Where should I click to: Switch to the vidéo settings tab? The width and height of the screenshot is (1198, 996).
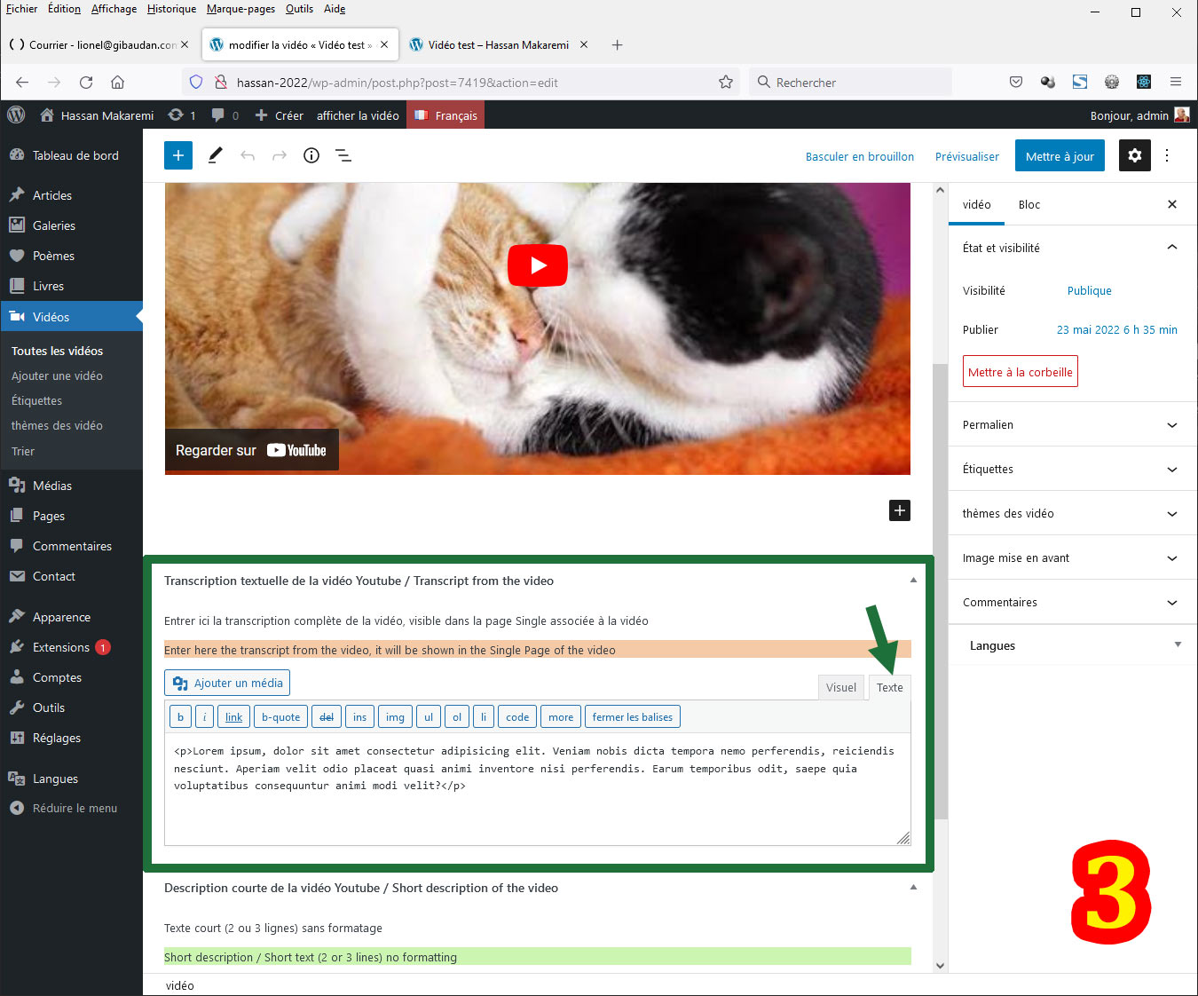click(976, 204)
